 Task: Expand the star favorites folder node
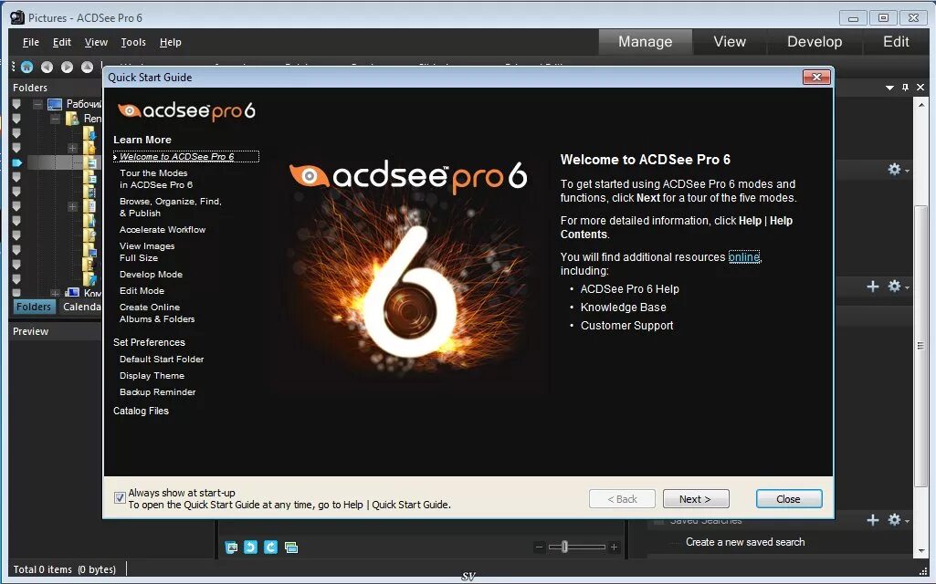pos(72,147)
